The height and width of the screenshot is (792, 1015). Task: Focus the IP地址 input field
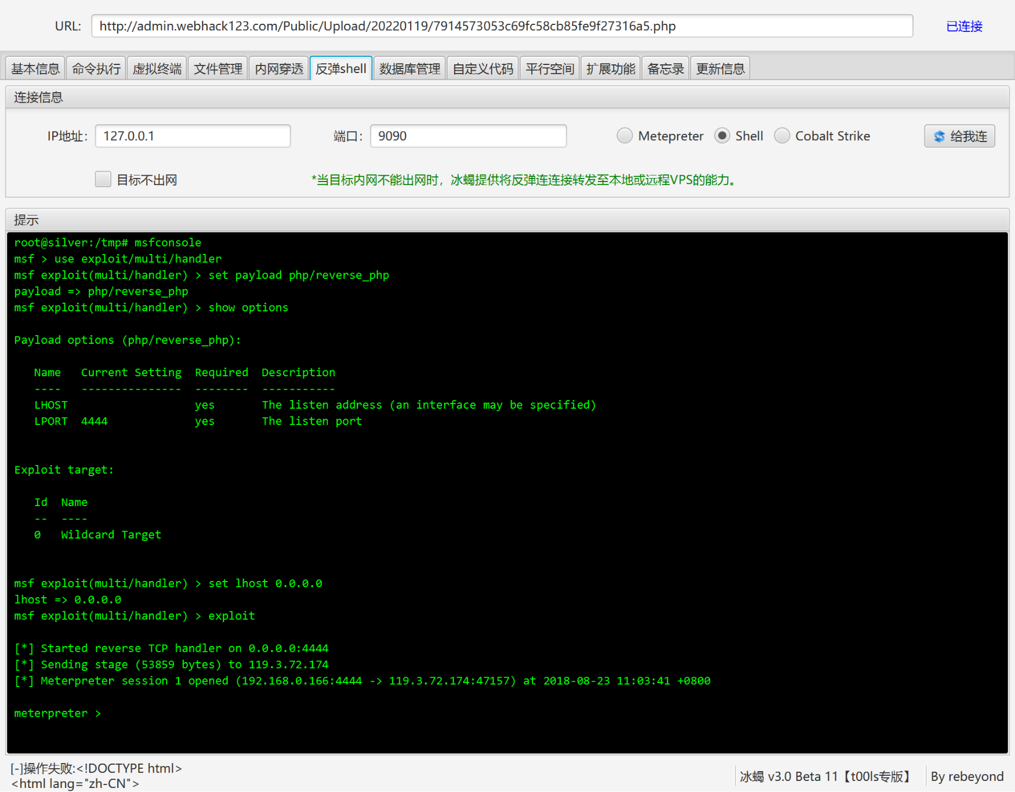(193, 136)
